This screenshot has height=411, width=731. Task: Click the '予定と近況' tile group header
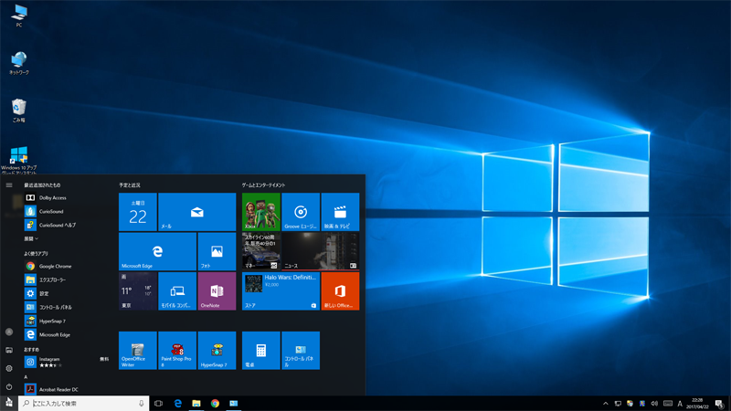[x=130, y=185]
